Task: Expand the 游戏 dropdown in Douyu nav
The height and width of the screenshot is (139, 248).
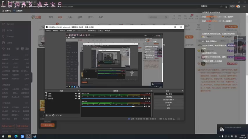Action: pyautogui.click(x=91, y=17)
